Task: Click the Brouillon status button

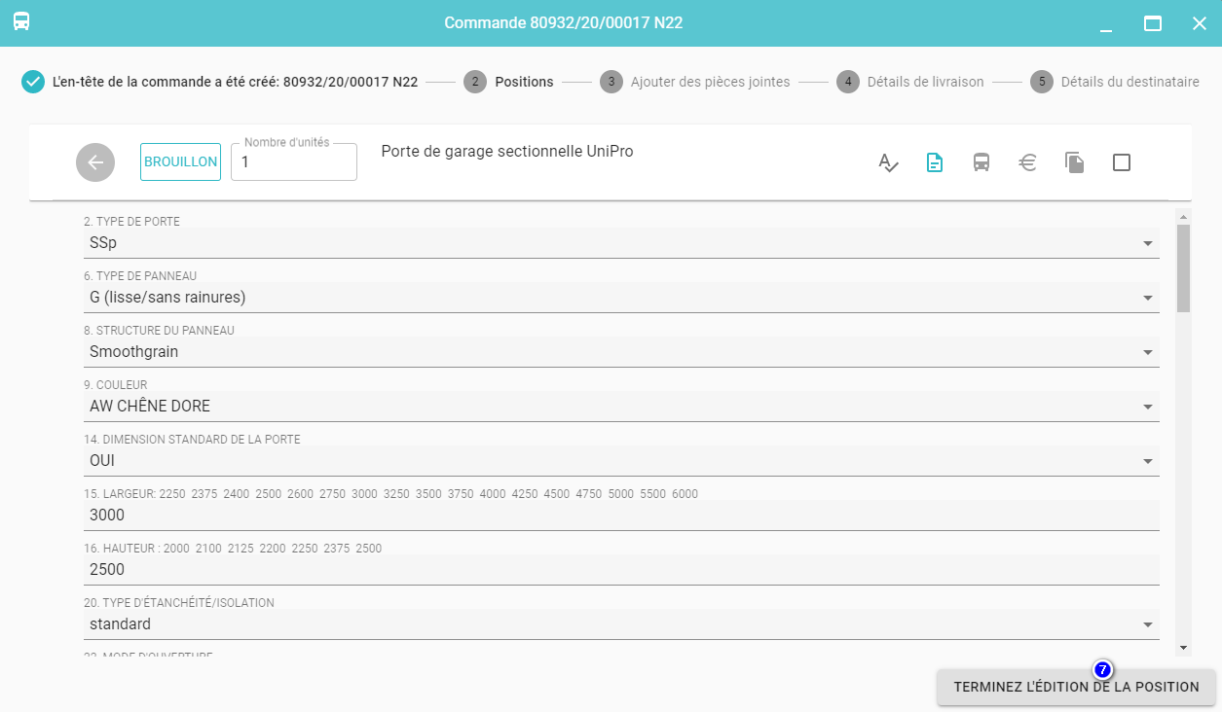Action: pyautogui.click(x=180, y=162)
